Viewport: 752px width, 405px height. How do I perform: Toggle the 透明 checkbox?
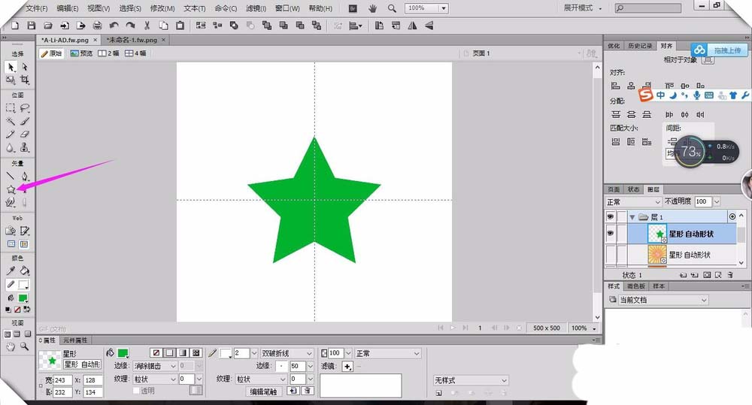point(136,391)
